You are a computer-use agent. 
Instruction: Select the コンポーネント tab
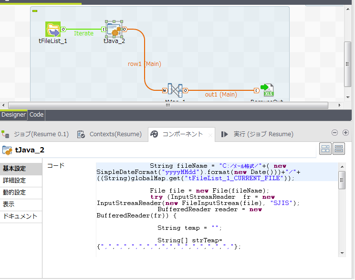coord(182,134)
